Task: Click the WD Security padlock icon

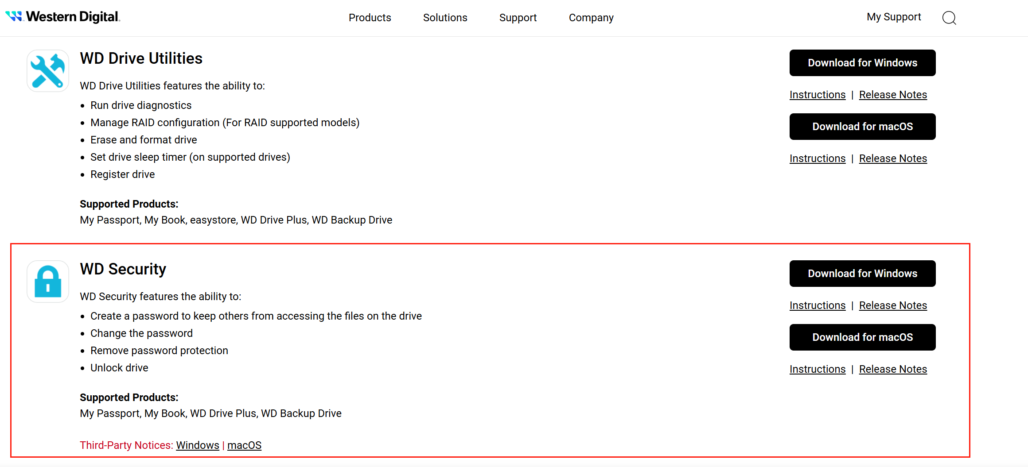Action: (x=48, y=282)
